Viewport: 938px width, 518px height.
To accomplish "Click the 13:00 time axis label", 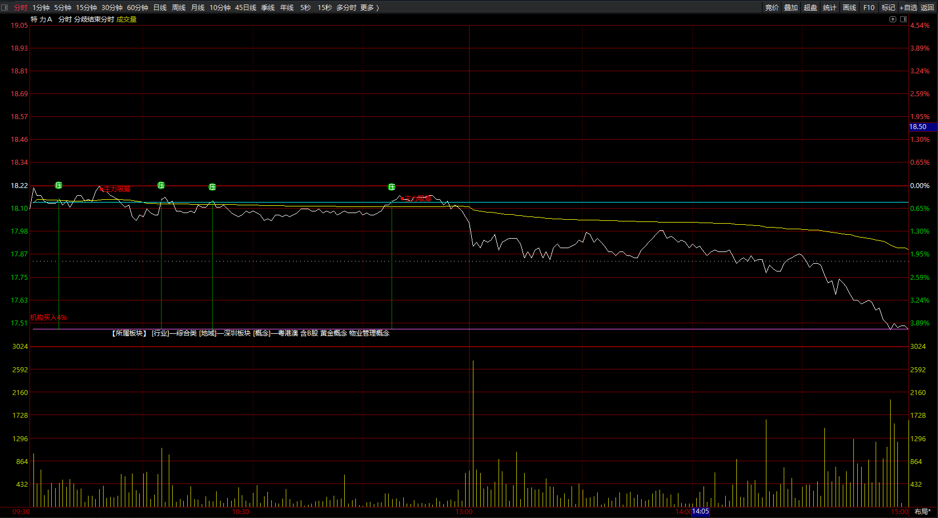I will coord(464,511).
